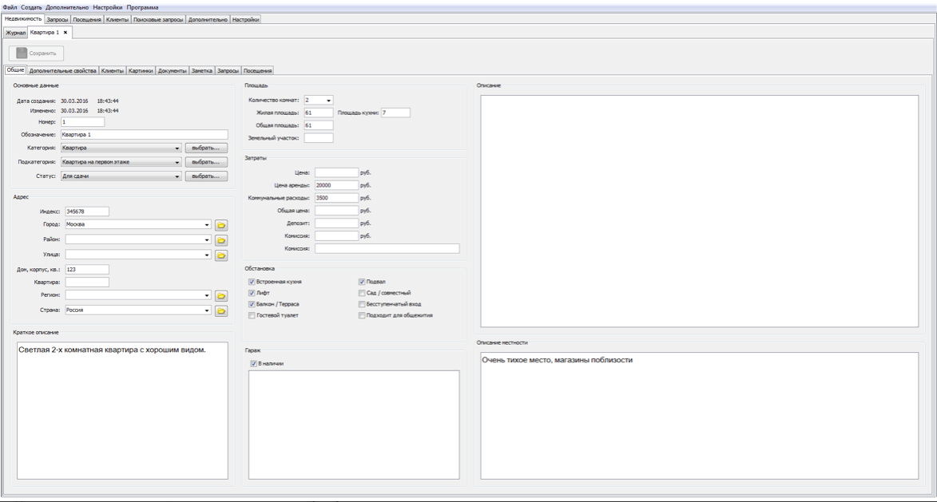Uncheck the Балкон / Терраса checkbox
Image resolution: width=937 pixels, height=502 pixels.
pyautogui.click(x=252, y=304)
